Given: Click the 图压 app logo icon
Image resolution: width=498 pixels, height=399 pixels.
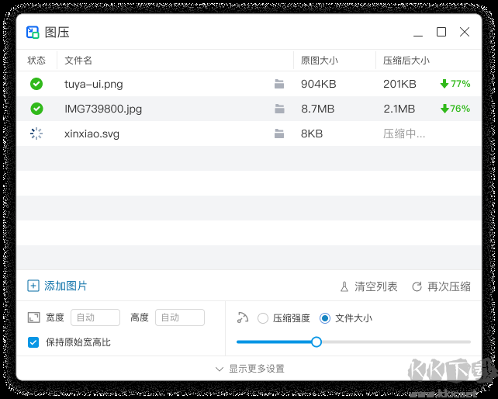Looking at the screenshot, I should [x=33, y=32].
